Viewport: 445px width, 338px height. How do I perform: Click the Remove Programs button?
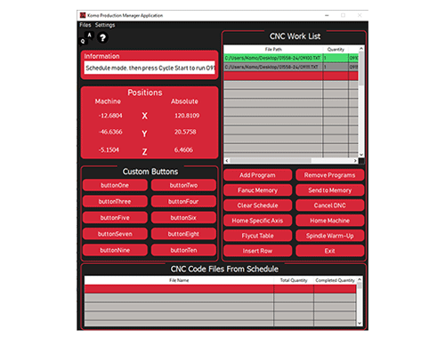329,175
